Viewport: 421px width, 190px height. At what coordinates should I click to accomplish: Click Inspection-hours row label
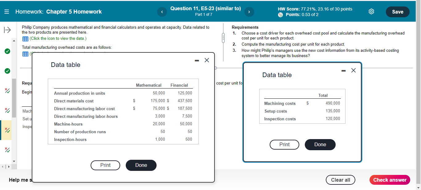click(70, 139)
